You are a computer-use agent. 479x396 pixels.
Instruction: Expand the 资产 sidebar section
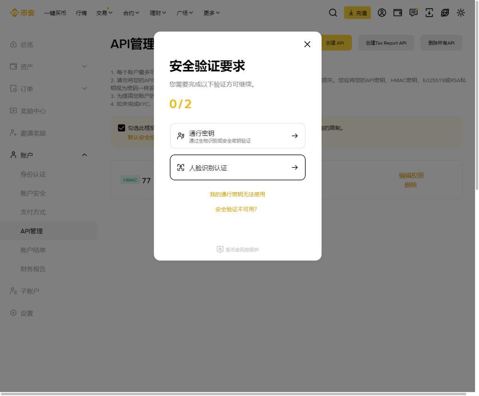[26, 67]
